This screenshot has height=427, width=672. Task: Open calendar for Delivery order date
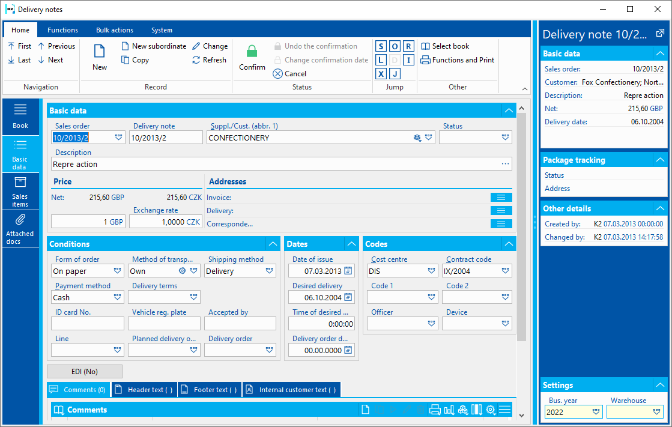[x=348, y=350]
